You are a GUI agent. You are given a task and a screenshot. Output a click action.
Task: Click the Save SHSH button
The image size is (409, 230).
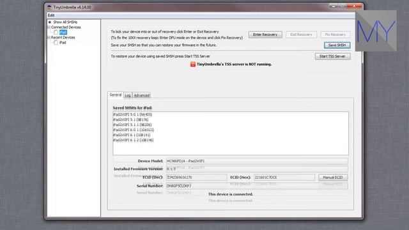click(337, 45)
